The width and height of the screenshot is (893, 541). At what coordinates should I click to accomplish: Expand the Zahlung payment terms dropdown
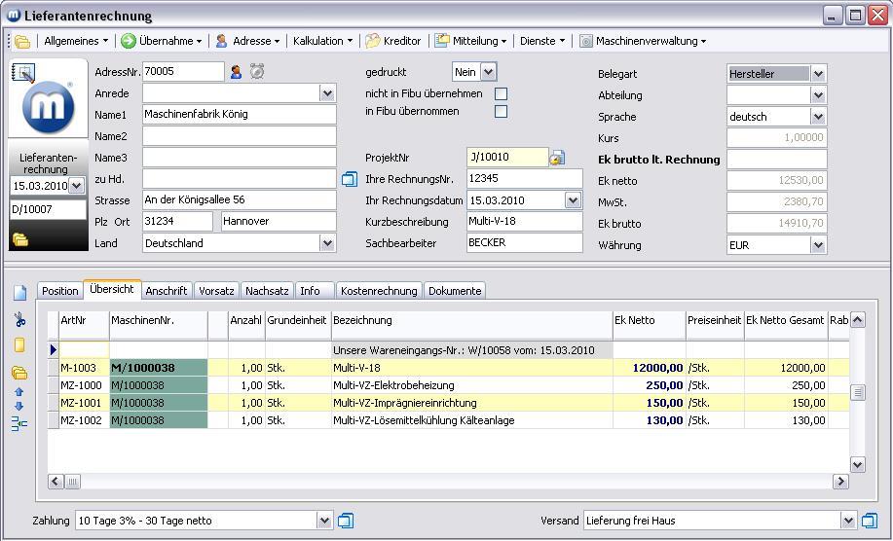pos(324,521)
